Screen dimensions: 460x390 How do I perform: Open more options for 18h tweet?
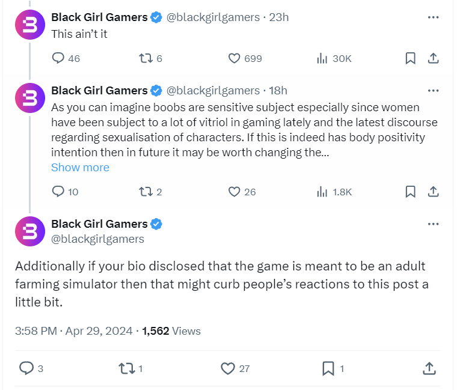(x=433, y=91)
